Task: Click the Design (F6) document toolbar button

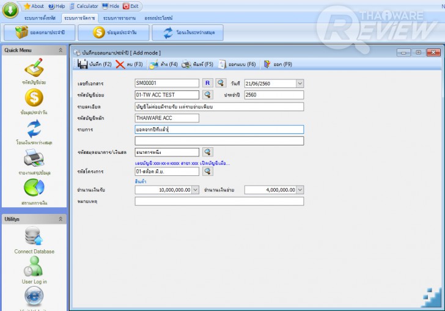Action: click(x=237, y=64)
